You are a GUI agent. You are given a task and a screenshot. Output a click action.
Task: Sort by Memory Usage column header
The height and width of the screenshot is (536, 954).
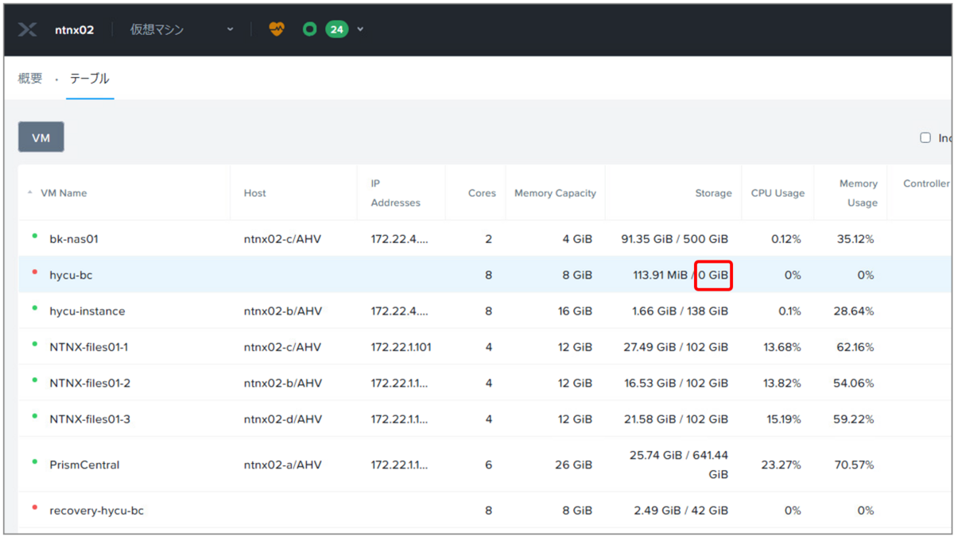click(x=859, y=193)
